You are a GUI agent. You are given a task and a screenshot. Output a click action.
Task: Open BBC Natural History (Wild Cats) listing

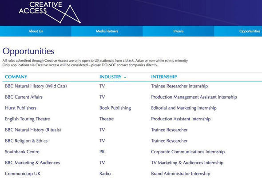[36, 86]
